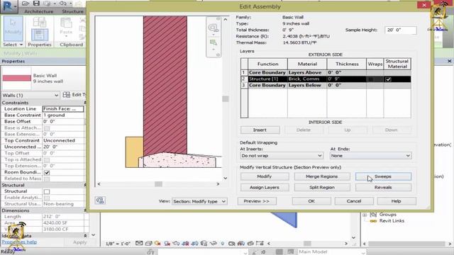This screenshot has height=255, width=454.
Task: Expand the Groups node in Project Browser
Action: click(365, 215)
